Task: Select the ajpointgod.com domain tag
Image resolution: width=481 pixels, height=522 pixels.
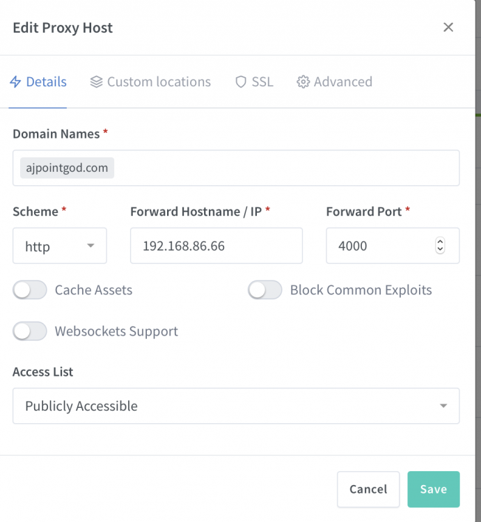Action: click(67, 168)
